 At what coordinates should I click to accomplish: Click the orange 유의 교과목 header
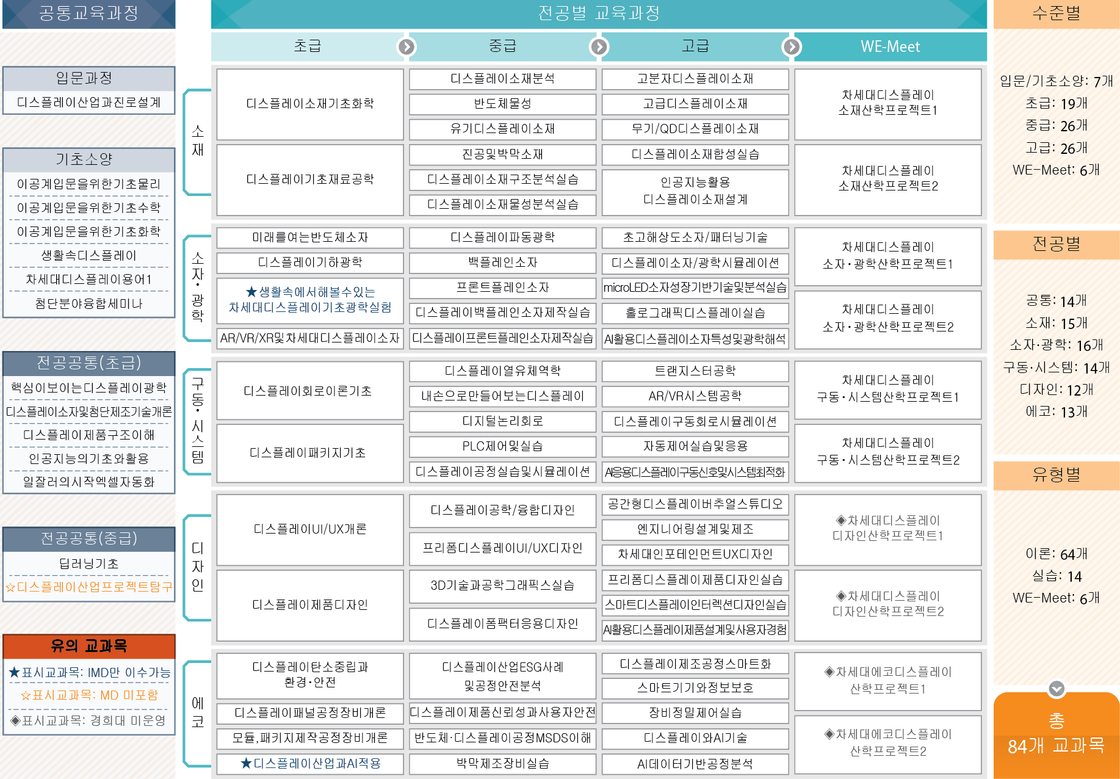tap(89, 646)
